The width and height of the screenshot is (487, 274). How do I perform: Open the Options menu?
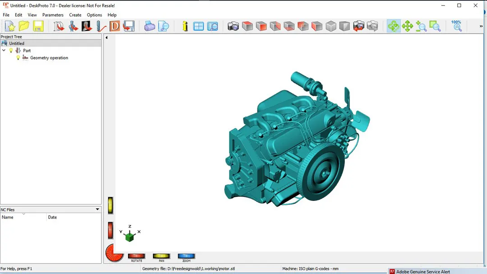(x=94, y=15)
